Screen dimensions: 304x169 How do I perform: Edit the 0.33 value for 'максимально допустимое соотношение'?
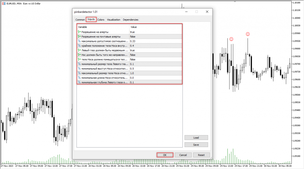point(156,41)
